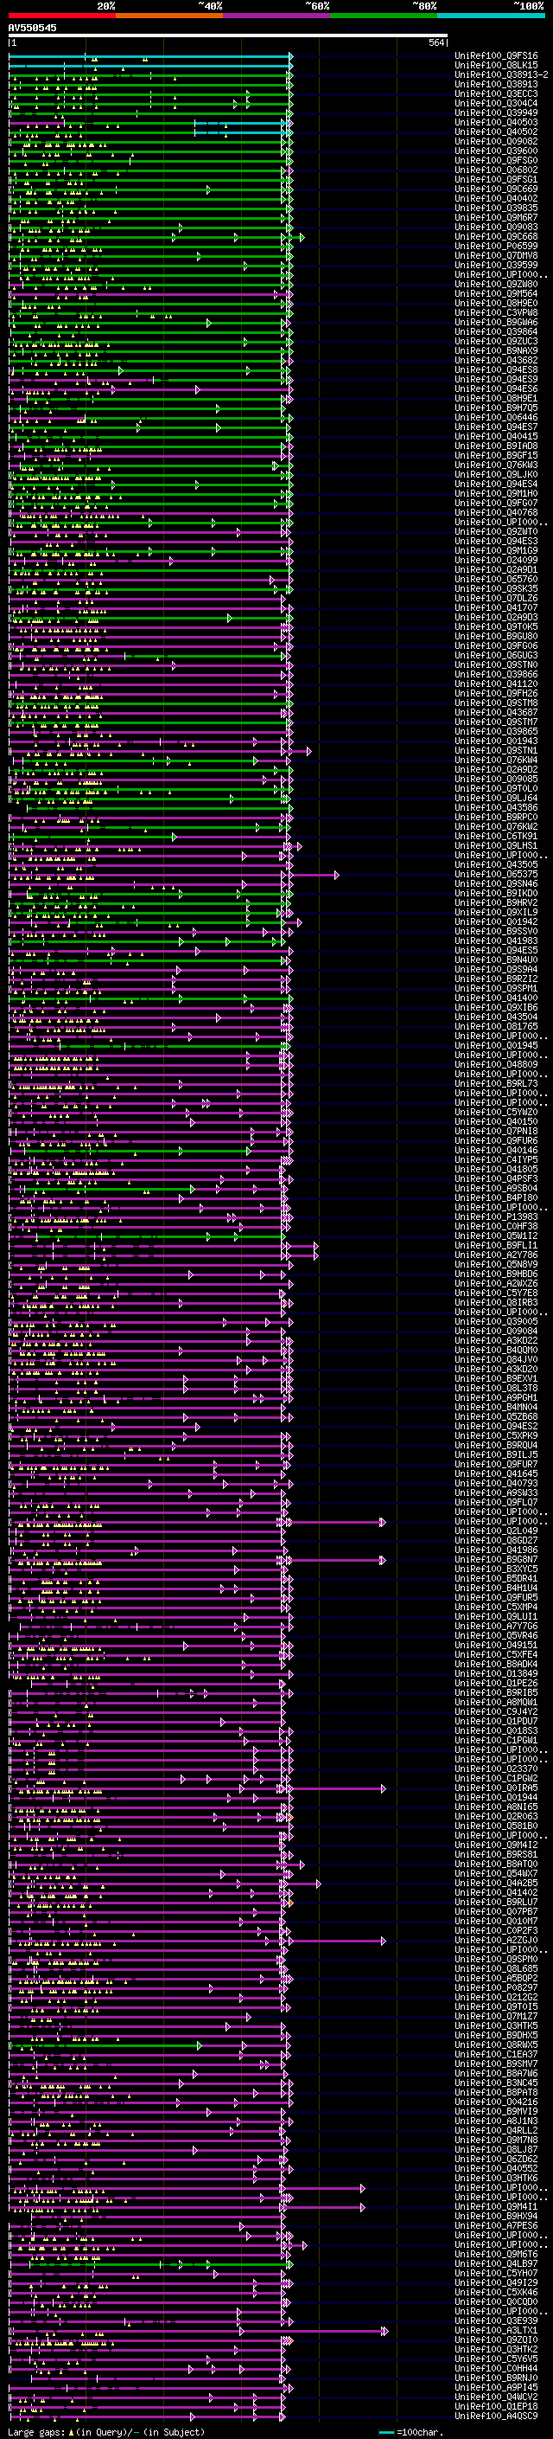
Task: Select label UniRef100_A4QSC9
Action: tap(495, 2417)
